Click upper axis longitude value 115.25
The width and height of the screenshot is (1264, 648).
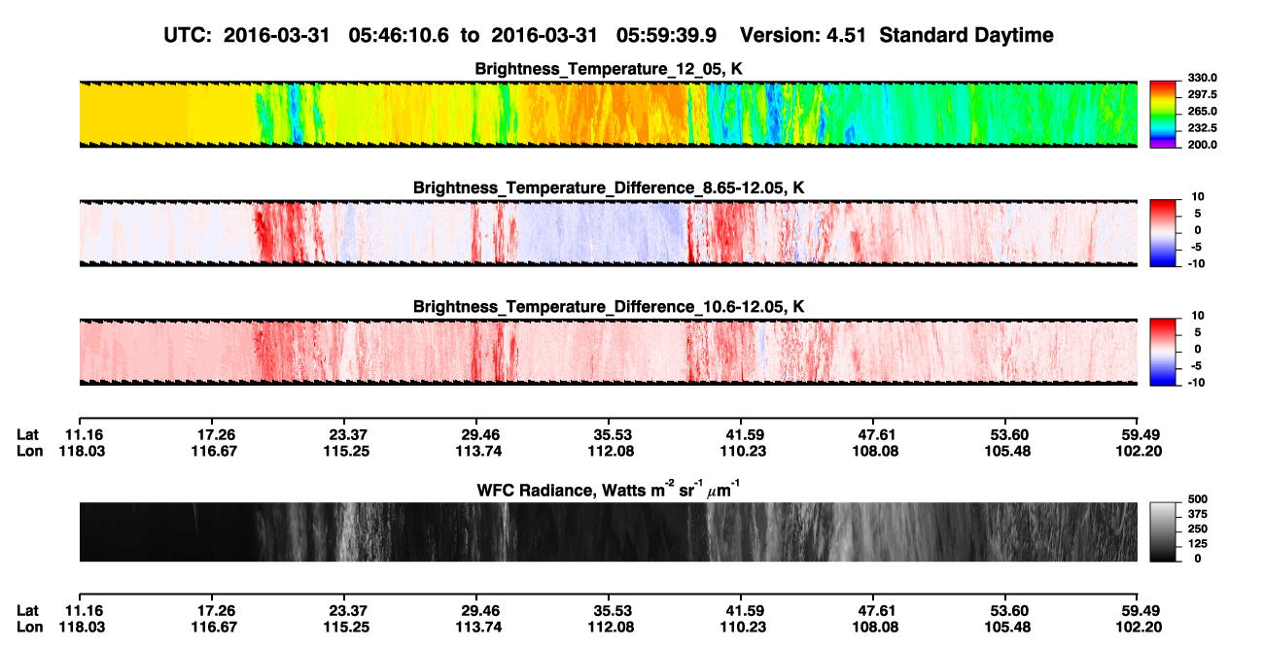click(x=344, y=452)
